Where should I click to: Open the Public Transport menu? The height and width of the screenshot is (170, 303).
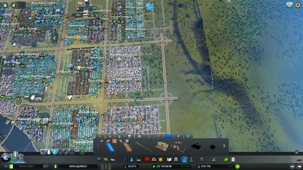[x=176, y=160]
